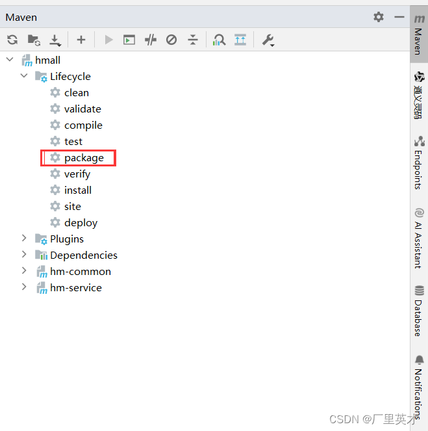Collapse the Lifecycle node
The height and width of the screenshot is (431, 428).
coord(25,75)
